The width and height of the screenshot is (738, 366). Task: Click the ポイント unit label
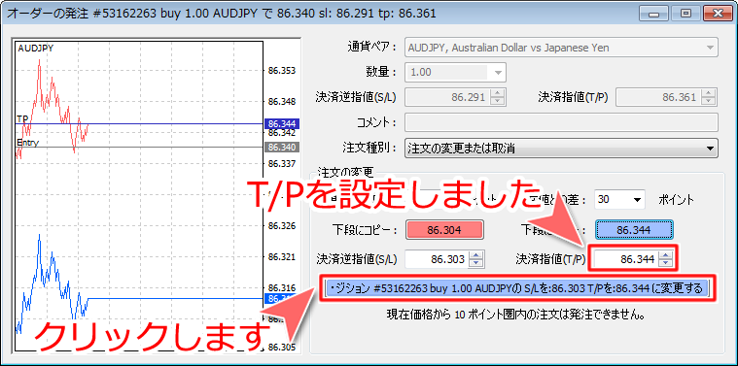(x=676, y=200)
